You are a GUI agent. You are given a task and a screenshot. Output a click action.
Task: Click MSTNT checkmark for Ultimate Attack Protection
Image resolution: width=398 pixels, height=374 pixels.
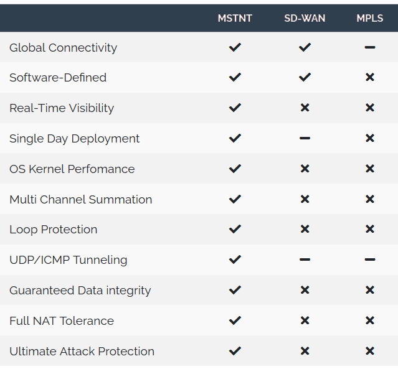coord(235,351)
